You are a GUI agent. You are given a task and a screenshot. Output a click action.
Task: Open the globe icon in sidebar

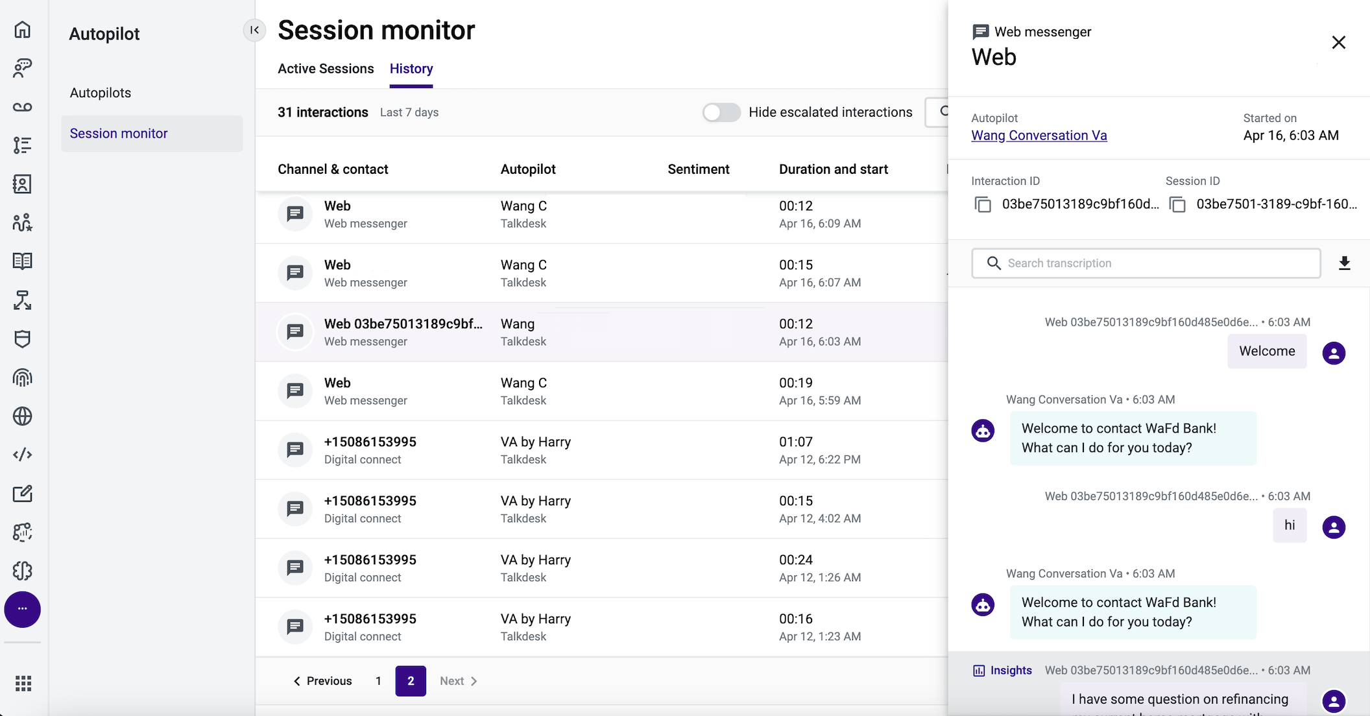click(23, 416)
